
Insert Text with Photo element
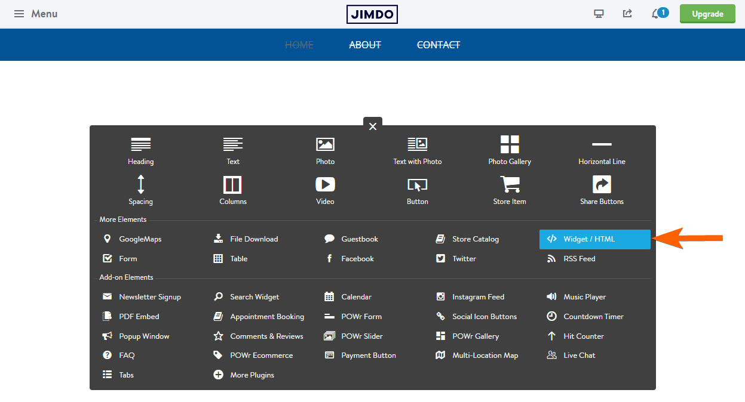coord(418,151)
